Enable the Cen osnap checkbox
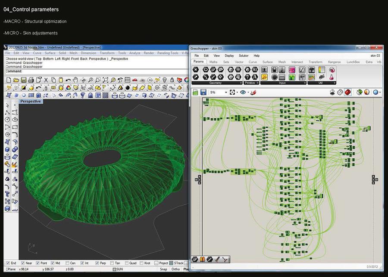Viewport: 388px width, 277px height. click(66, 263)
